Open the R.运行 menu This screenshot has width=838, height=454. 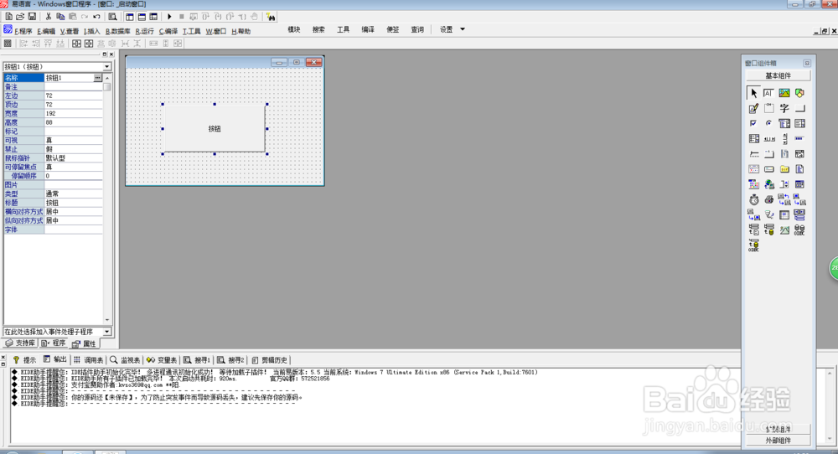coord(144,32)
